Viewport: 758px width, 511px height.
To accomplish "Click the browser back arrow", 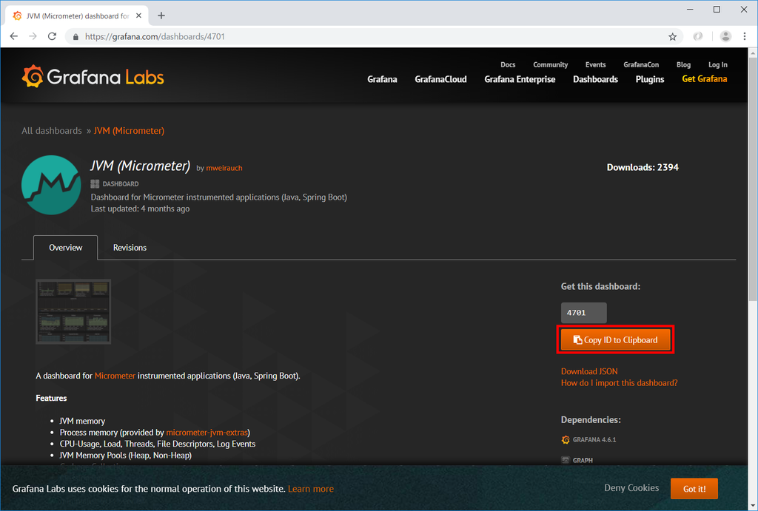I will tap(13, 36).
